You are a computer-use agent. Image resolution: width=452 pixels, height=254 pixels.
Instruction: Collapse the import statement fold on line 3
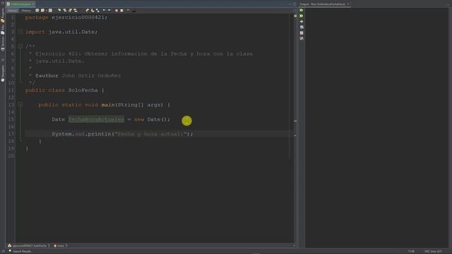20,31
